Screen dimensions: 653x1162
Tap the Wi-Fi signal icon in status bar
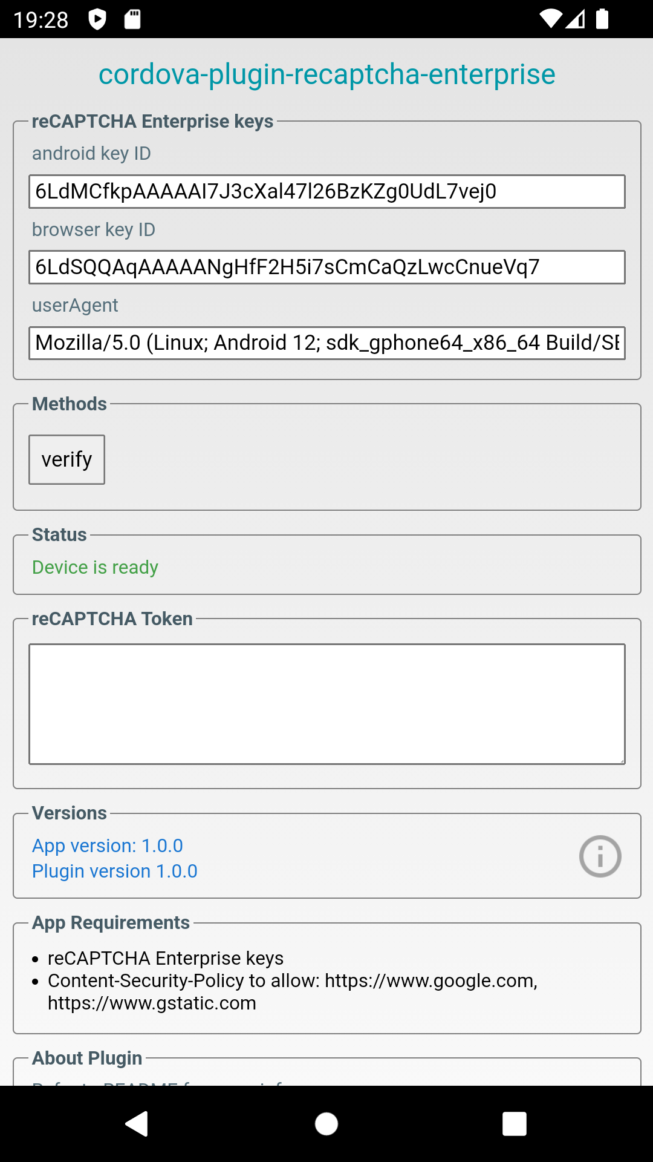coord(550,19)
